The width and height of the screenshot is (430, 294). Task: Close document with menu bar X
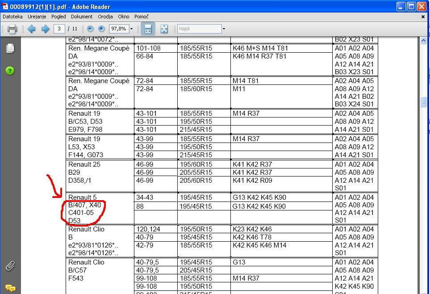(x=423, y=17)
